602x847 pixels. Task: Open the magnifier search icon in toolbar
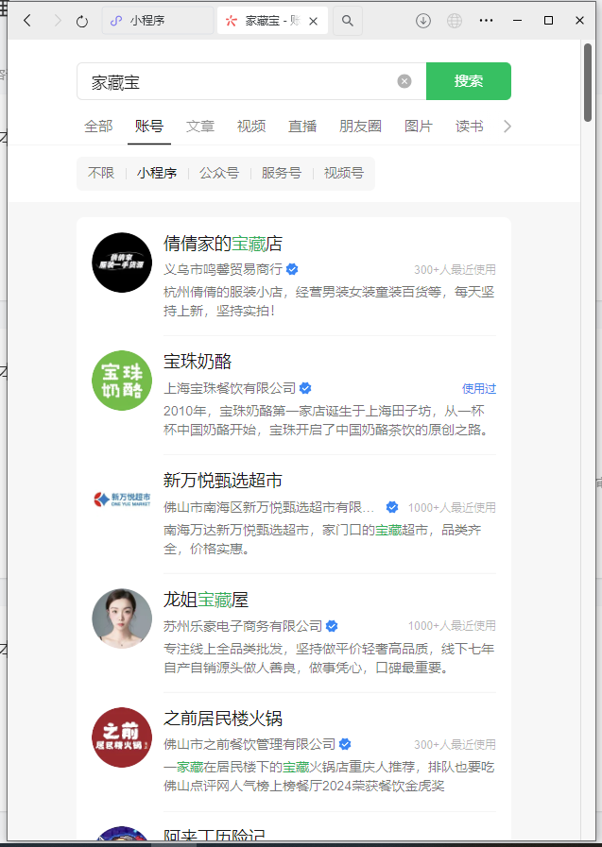[348, 21]
